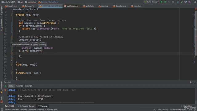Switch to Local (1) terminal tab
The height and width of the screenshot is (111, 197).
coord(20,86)
